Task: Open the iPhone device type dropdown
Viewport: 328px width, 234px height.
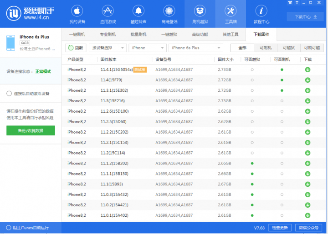Action: [x=148, y=48]
